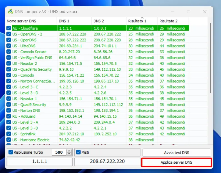Toggle the US - Quad9 Security checkbox
The height and width of the screenshot is (173, 221).
point(9,104)
